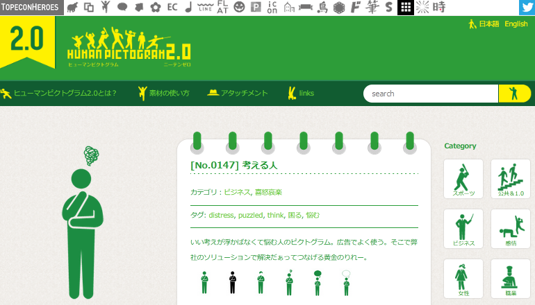Viewport: 535px width, 305px height.
Task: Click the overlapping squares icon in top bar
Action: tap(89, 7)
